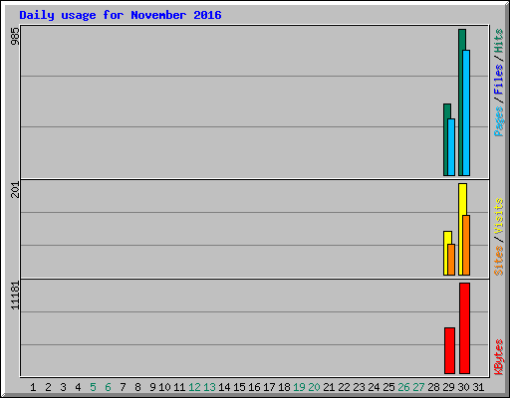510x398 pixels.
Task: Click day 16 on the x-axis
Action: [x=254, y=387]
